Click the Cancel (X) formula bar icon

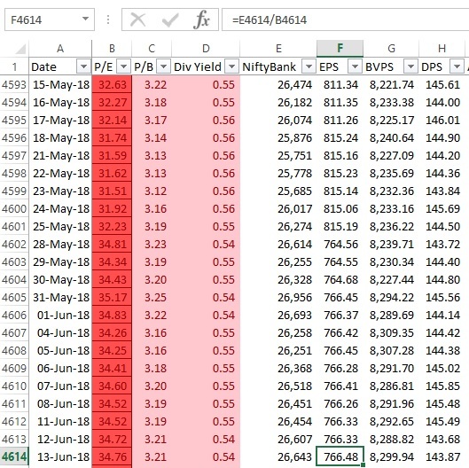click(x=138, y=20)
